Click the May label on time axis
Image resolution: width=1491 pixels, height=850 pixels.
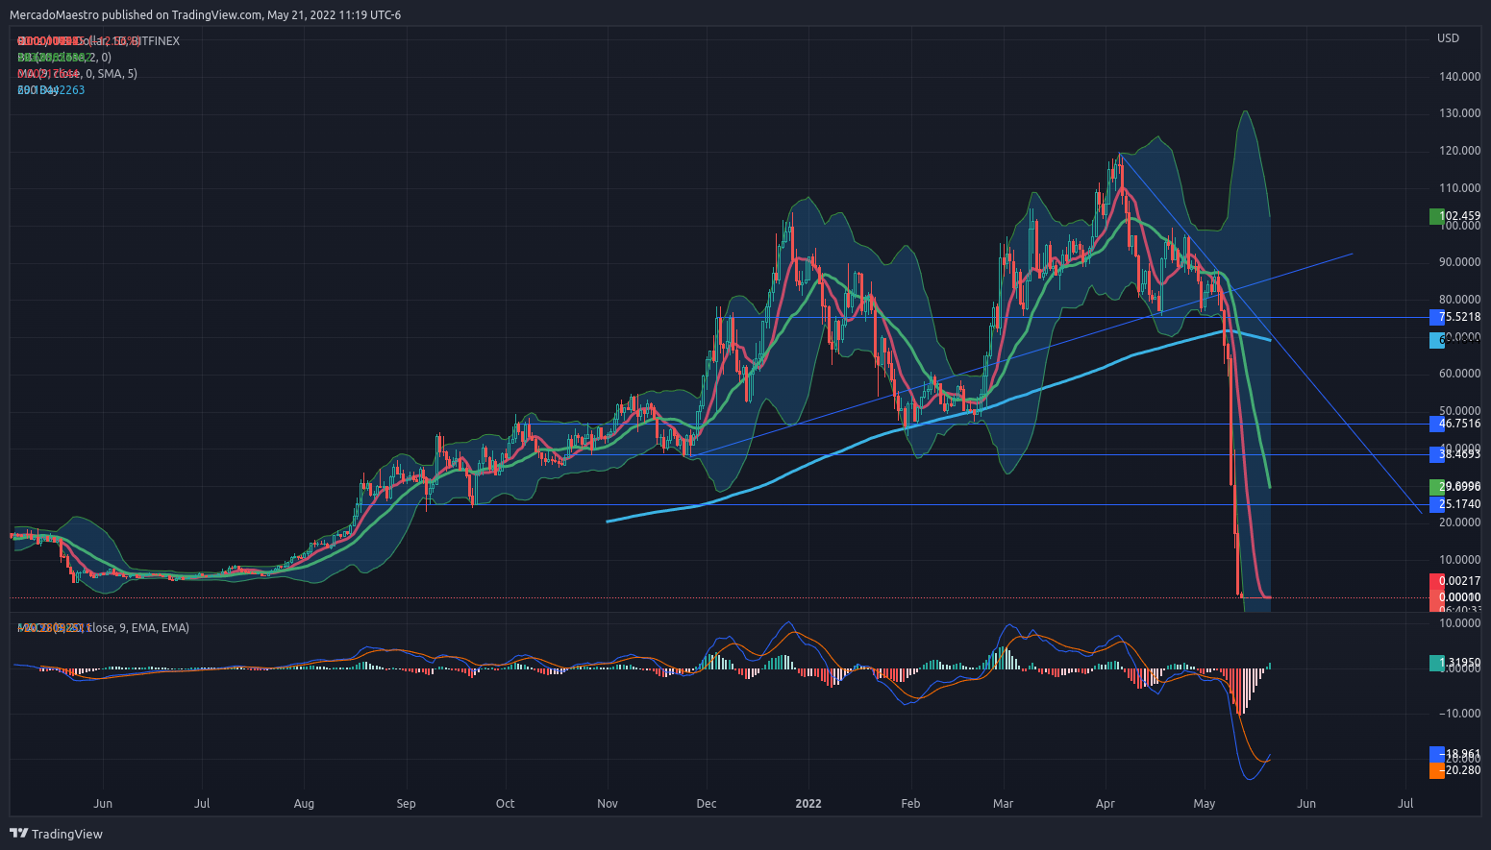pyautogui.click(x=1204, y=804)
